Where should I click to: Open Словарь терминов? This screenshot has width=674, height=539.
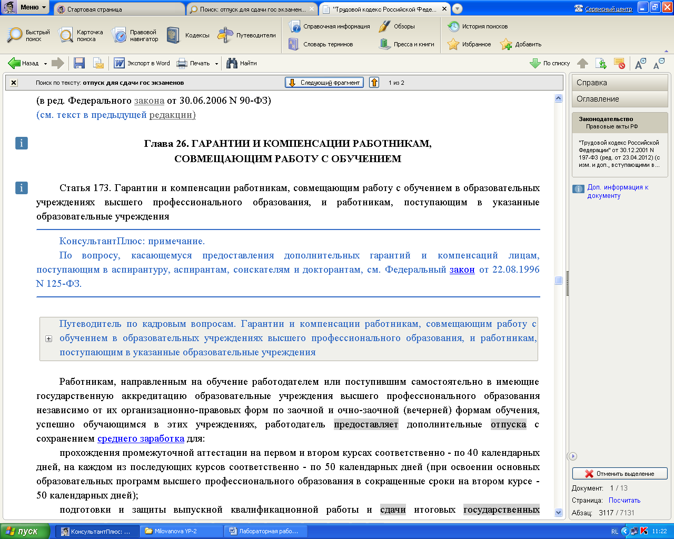321,44
